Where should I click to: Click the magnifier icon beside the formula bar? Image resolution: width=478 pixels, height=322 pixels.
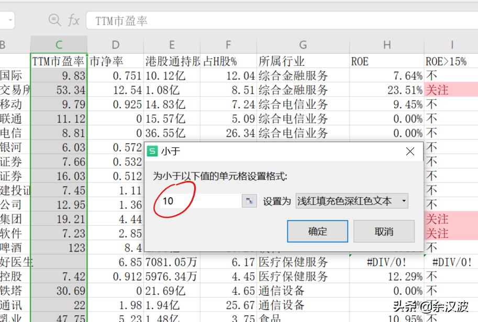54,20
